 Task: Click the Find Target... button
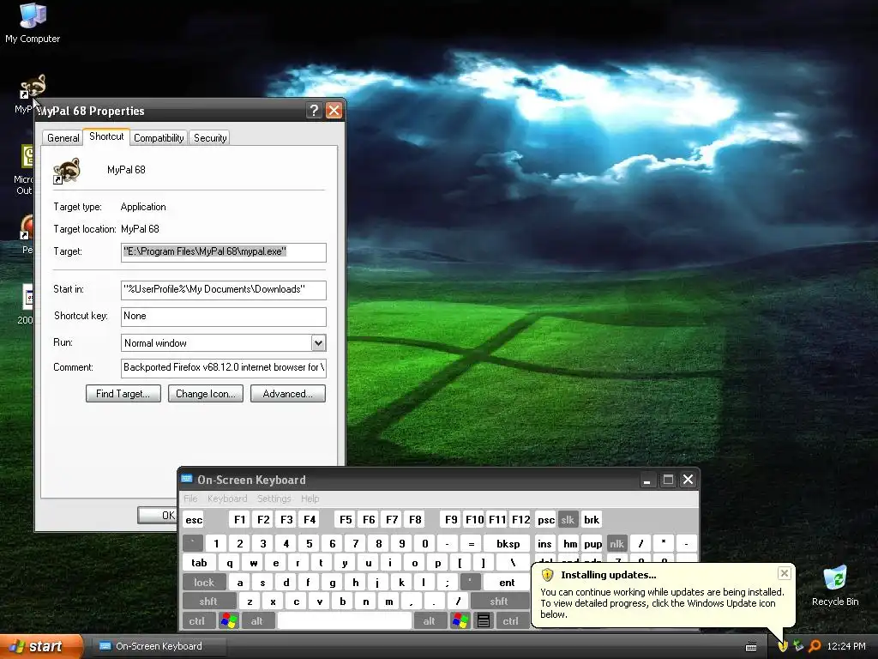point(123,393)
